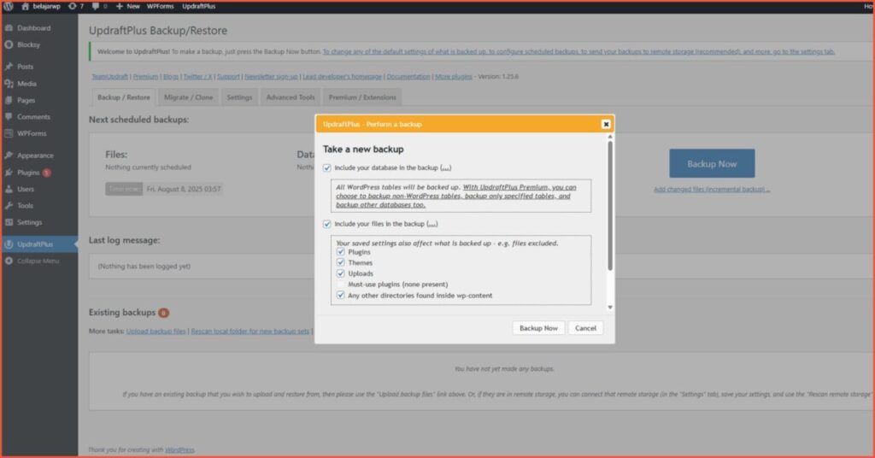
Task: Toggle Any other directories inside wp-content
Action: pos(340,295)
